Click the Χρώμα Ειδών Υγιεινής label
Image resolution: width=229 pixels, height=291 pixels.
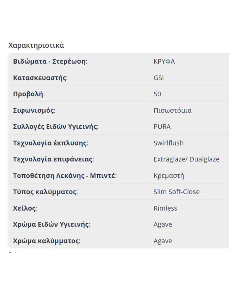pyautogui.click(x=51, y=224)
